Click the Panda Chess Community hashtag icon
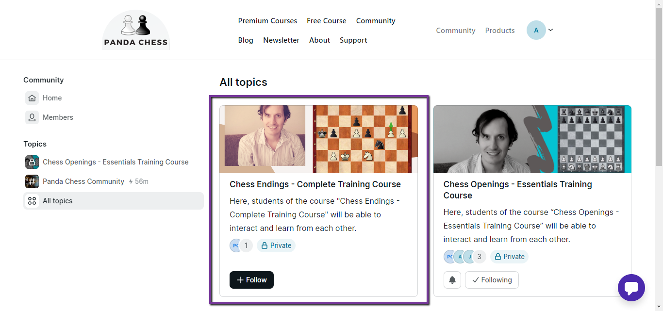This screenshot has width=663, height=311. [32, 181]
